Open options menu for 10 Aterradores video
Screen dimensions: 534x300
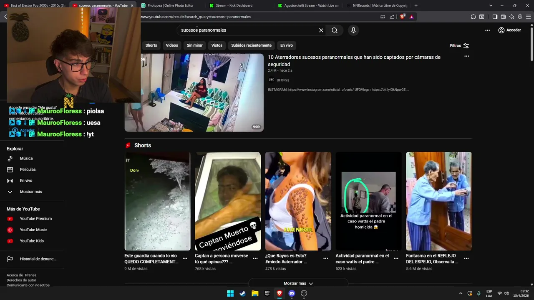(466, 56)
